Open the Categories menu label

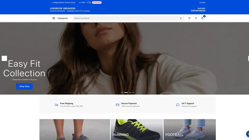pos(63,18)
